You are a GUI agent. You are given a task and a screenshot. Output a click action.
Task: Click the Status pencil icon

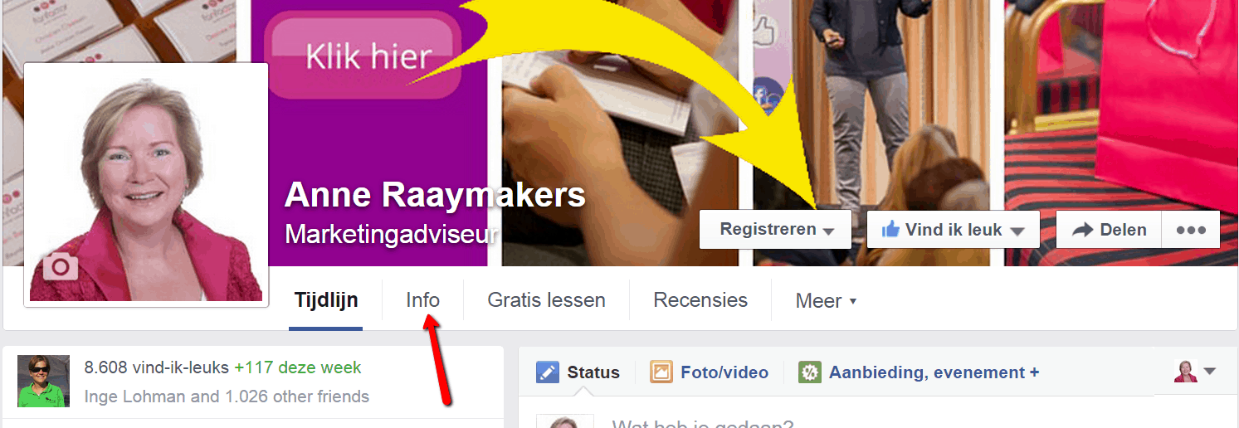pyautogui.click(x=547, y=372)
